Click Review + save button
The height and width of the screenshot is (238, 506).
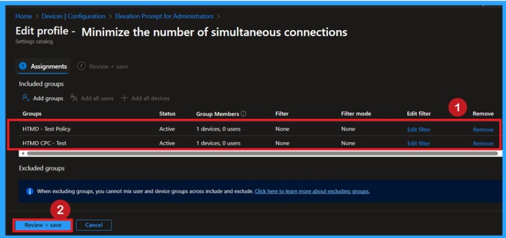pos(43,225)
